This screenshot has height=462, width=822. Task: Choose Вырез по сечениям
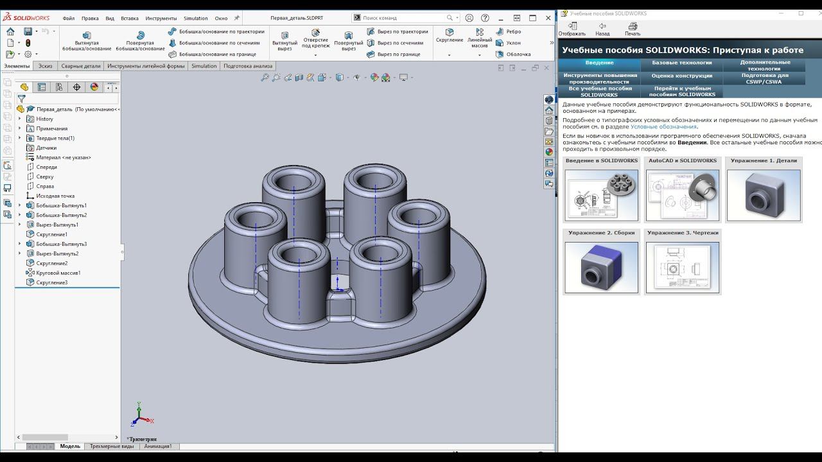(x=394, y=43)
